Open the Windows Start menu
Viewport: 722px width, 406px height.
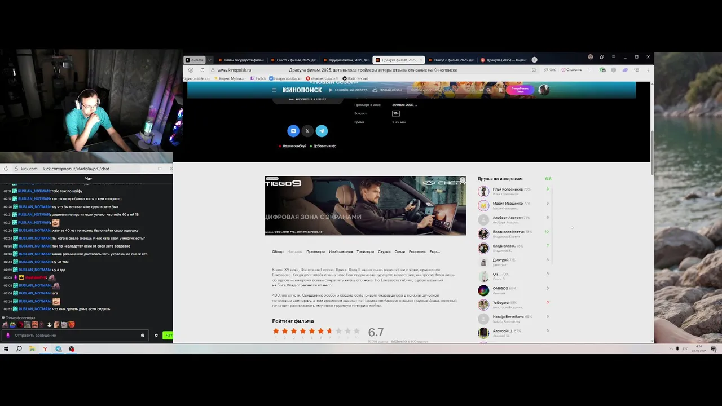click(x=6, y=349)
